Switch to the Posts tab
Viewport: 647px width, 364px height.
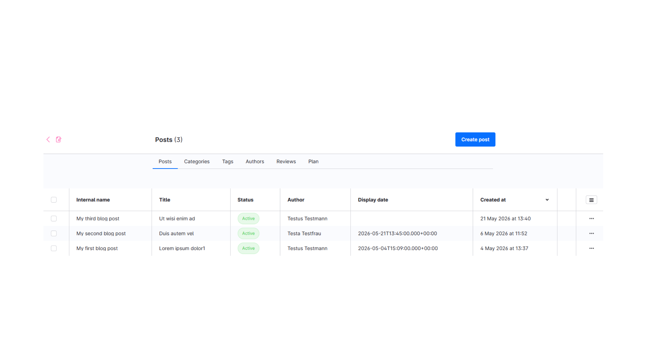pyautogui.click(x=165, y=161)
